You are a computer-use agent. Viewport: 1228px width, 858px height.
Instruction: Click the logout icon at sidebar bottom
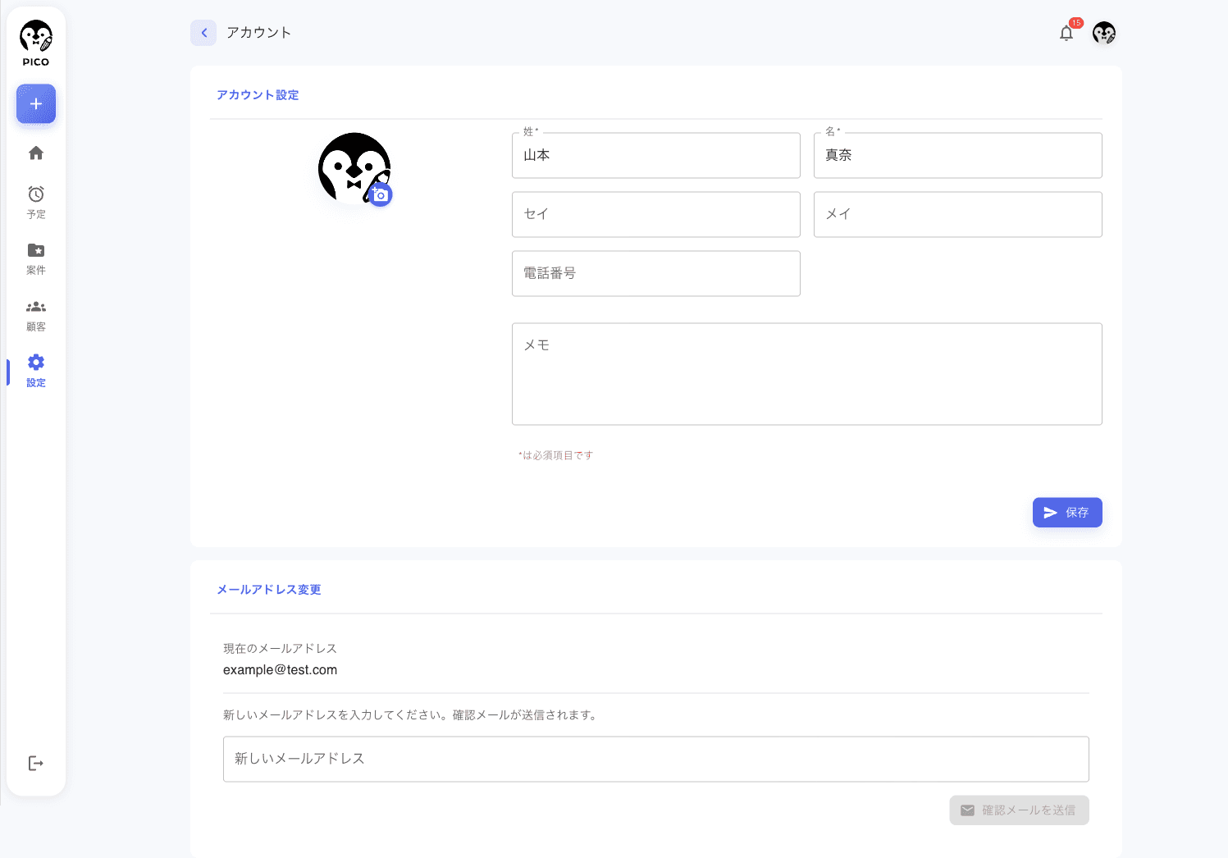[x=36, y=764]
